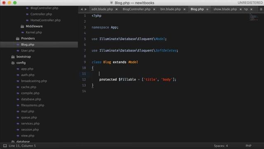Open auth.php in config folder
Screen dimensions: 264x149
pyautogui.click(x=28, y=75)
